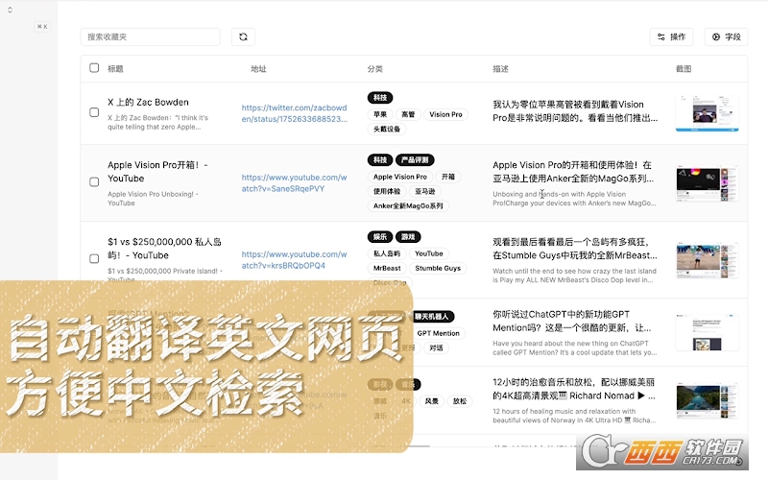Image resolution: width=768 pixels, height=480 pixels.
Task: Click the title X 上的 Zac Bowden
Action: point(148,102)
